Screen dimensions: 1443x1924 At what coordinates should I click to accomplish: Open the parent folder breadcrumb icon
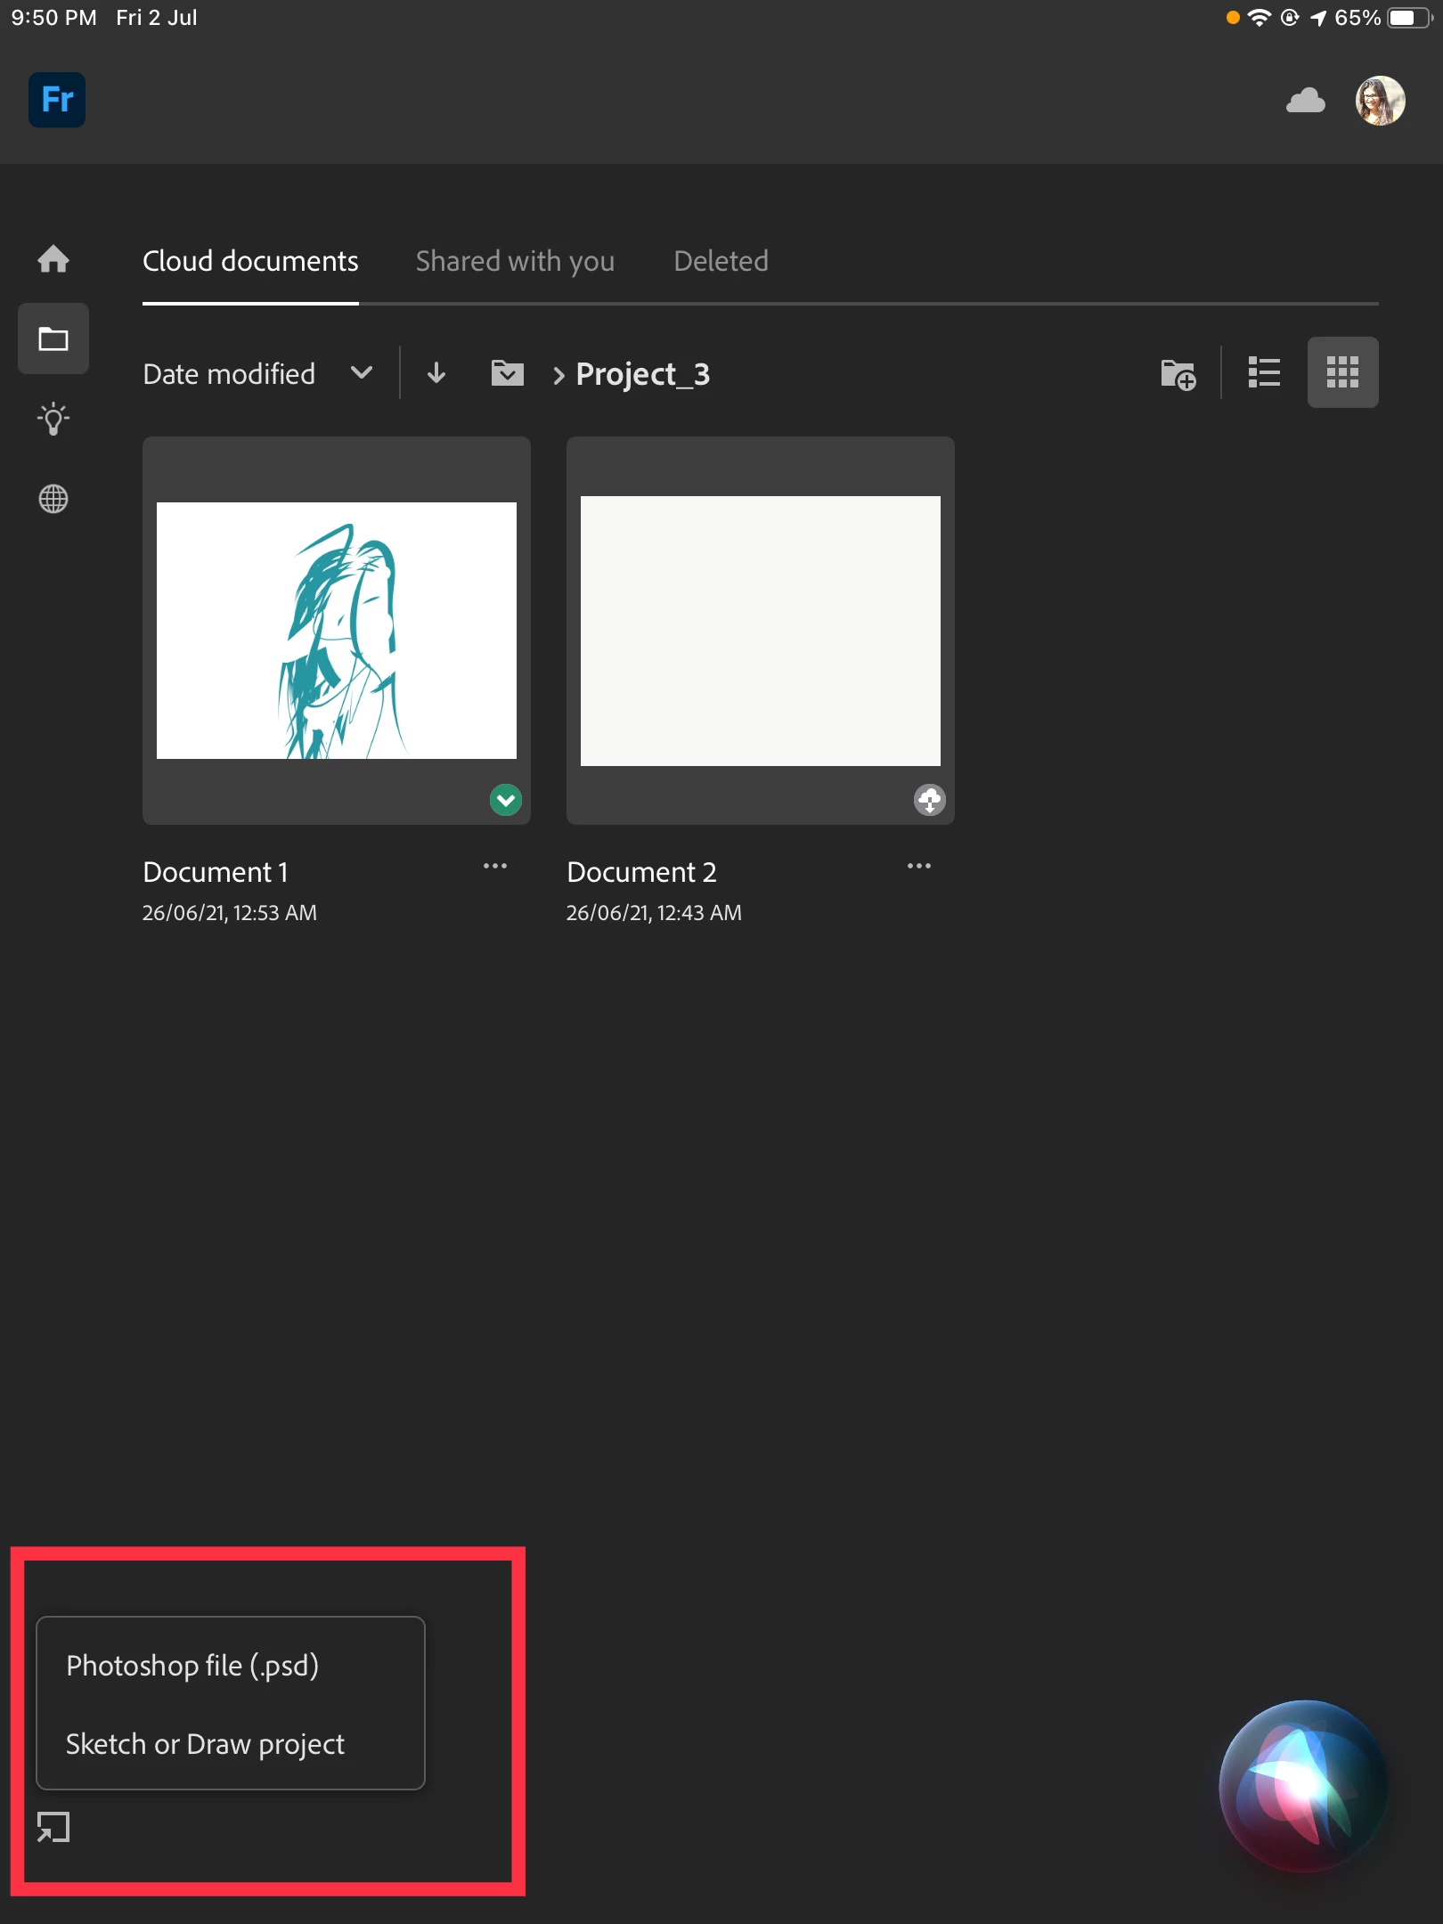(508, 373)
